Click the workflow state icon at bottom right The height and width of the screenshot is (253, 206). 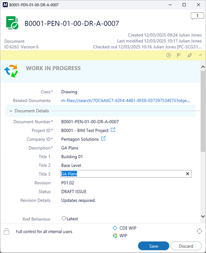(199, 231)
